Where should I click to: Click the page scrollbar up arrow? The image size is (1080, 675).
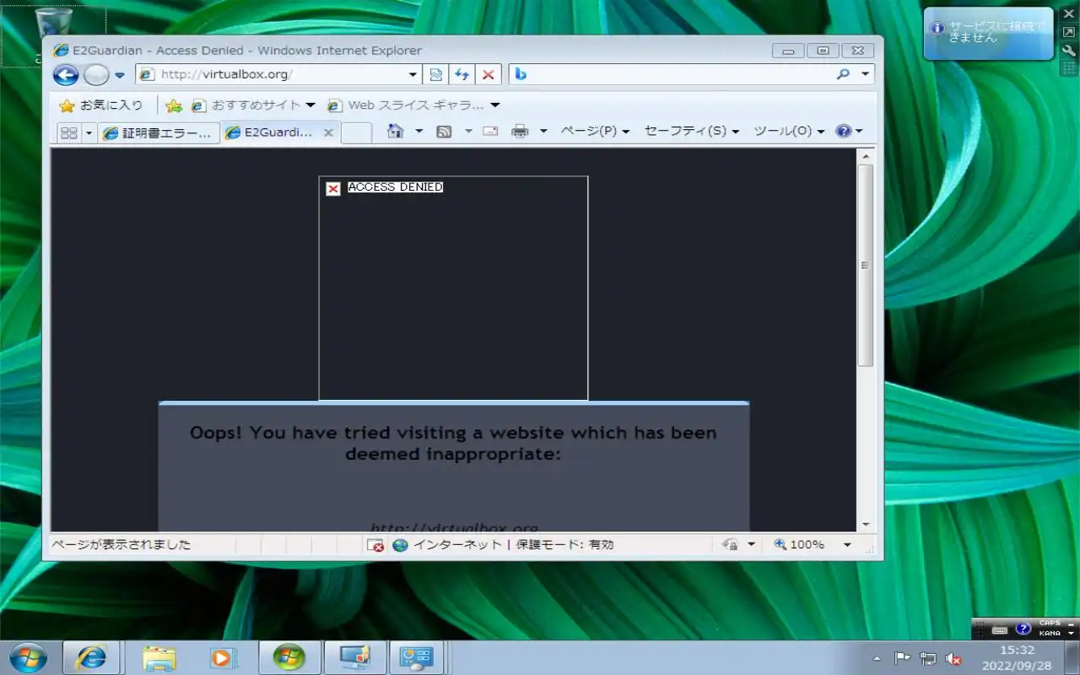pyautogui.click(x=865, y=156)
